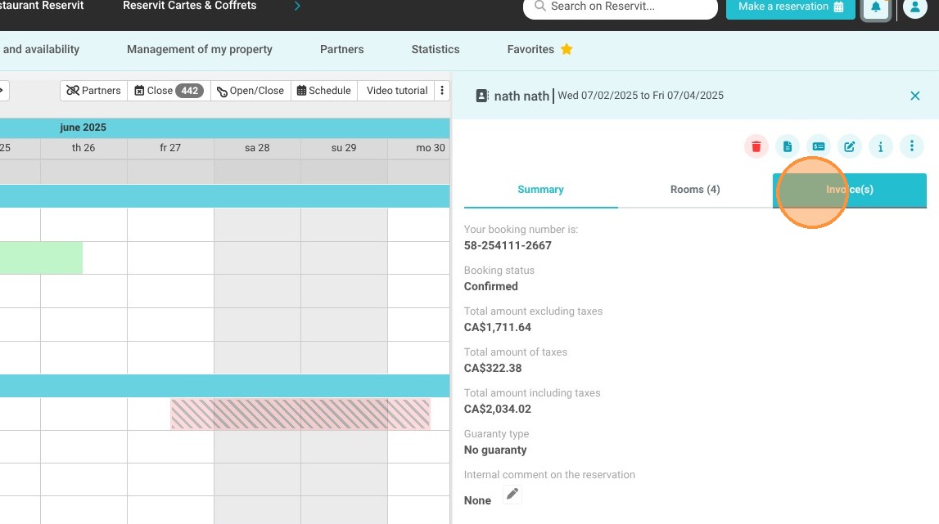Click the su 29 day column header
Image resolution: width=939 pixels, height=524 pixels.
point(345,148)
